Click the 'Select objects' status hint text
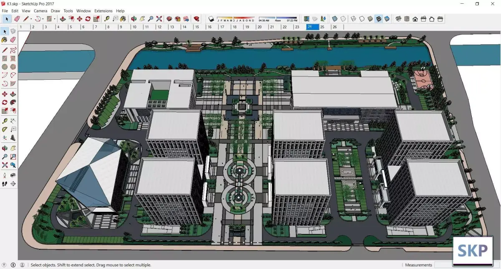501x269 pixels. click(x=91, y=265)
